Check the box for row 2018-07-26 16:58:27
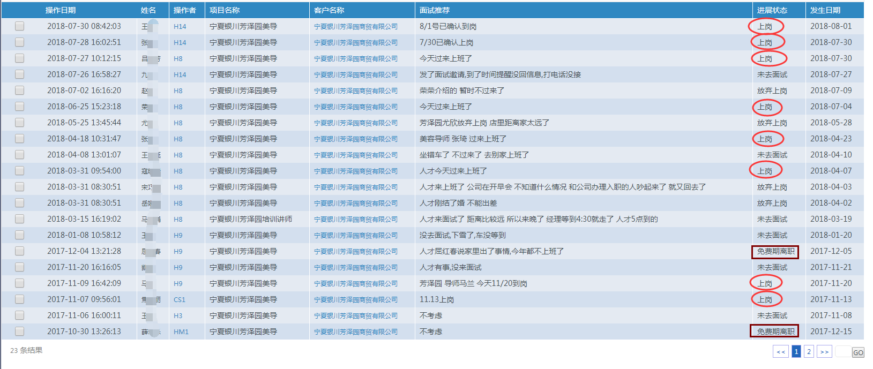873x369 pixels. coord(20,74)
